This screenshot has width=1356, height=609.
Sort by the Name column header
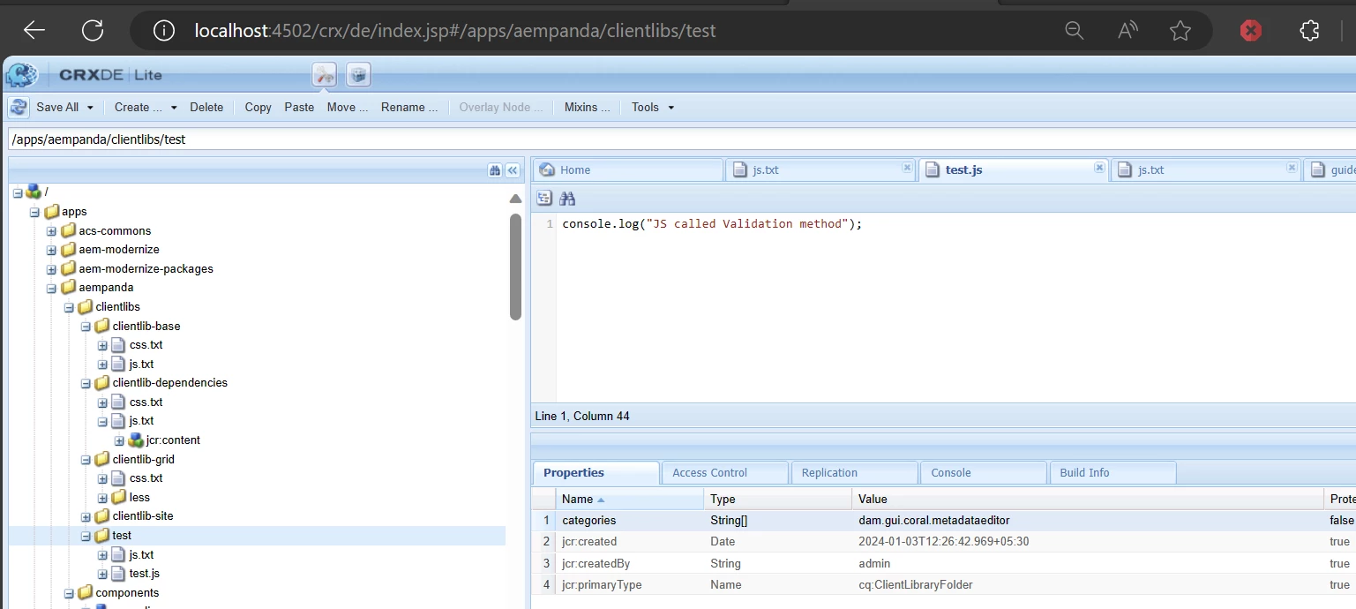tap(630, 499)
